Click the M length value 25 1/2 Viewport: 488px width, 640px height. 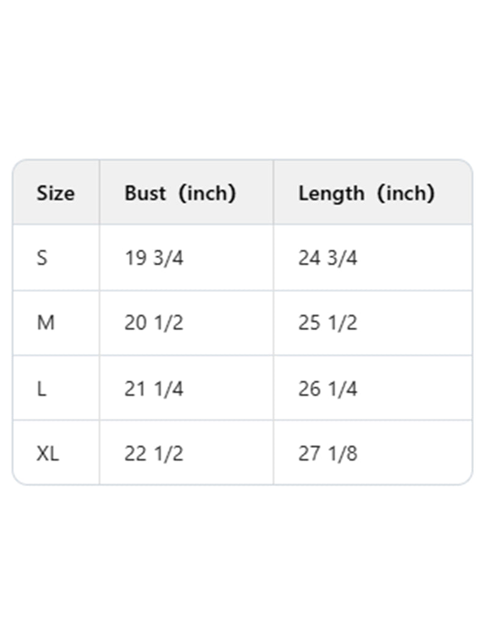(x=328, y=322)
